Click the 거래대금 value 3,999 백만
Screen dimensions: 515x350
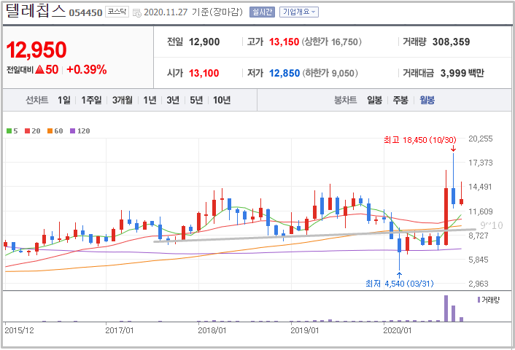point(462,73)
